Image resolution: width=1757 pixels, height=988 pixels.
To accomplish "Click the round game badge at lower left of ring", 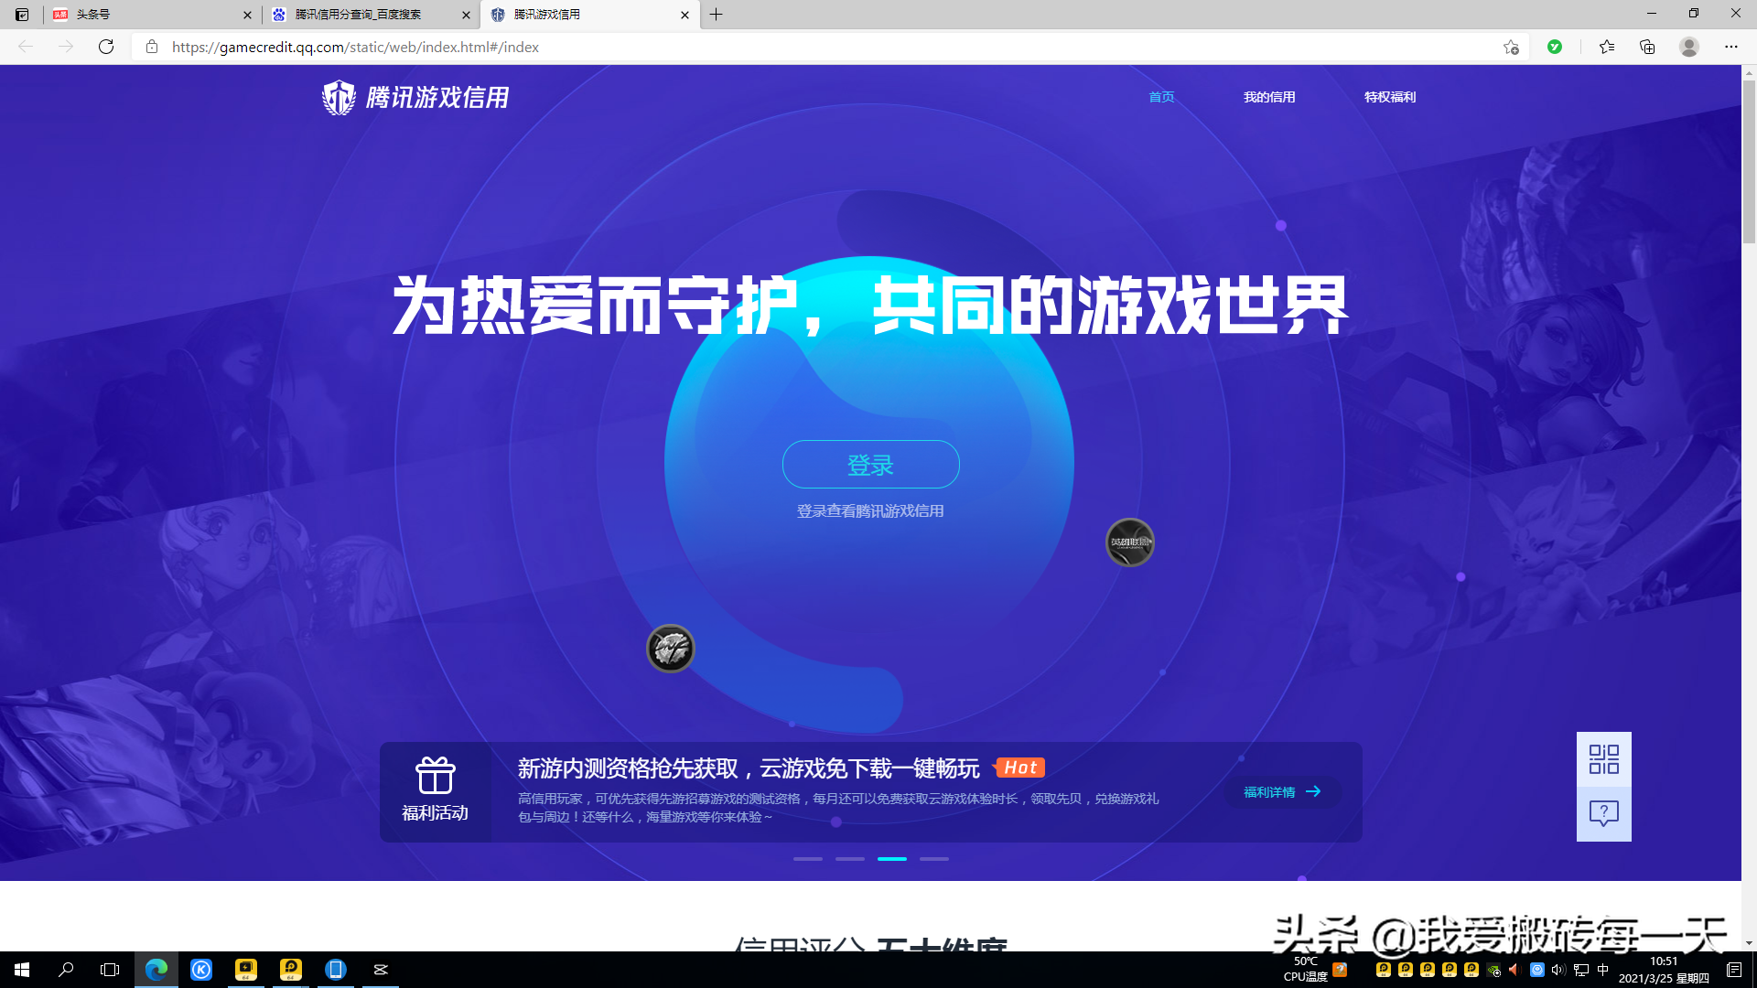I will [x=670, y=649].
